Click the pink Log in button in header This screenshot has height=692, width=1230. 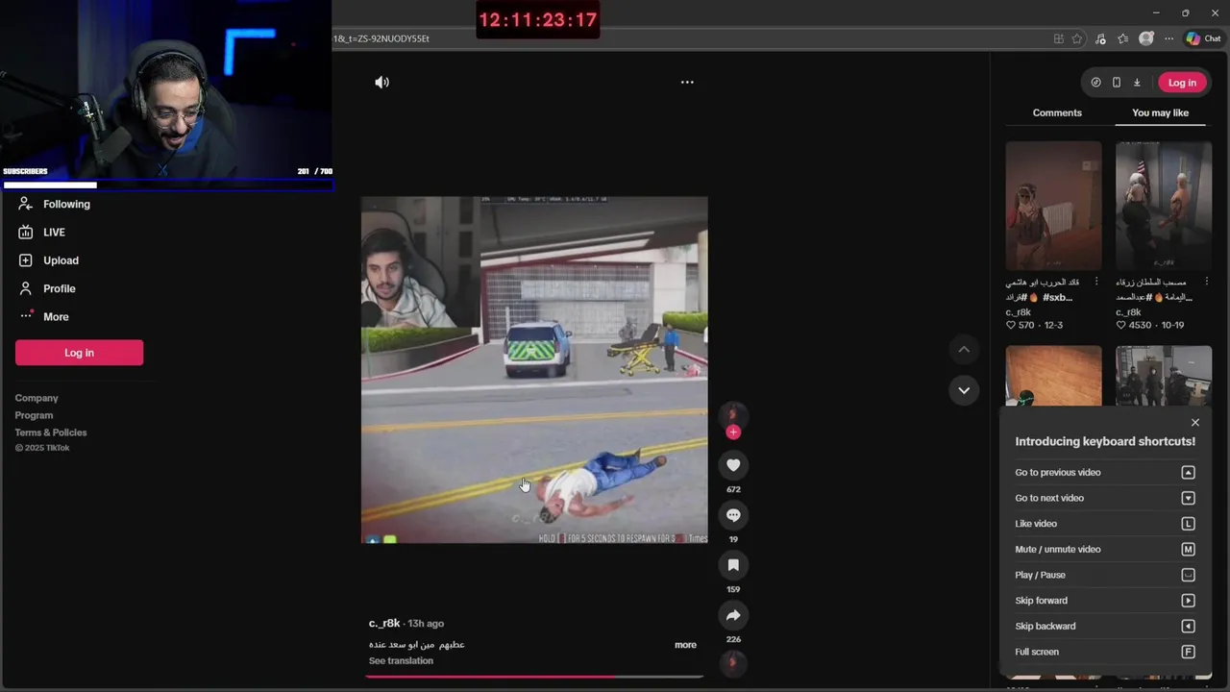(1182, 83)
